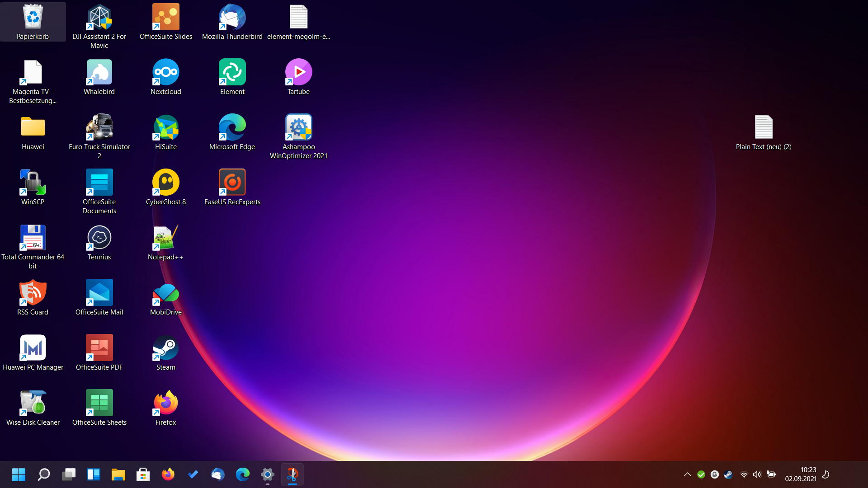This screenshot has height=488, width=868.
Task: Select OfficeSuite Documents desktop icon
Action: [x=99, y=192]
